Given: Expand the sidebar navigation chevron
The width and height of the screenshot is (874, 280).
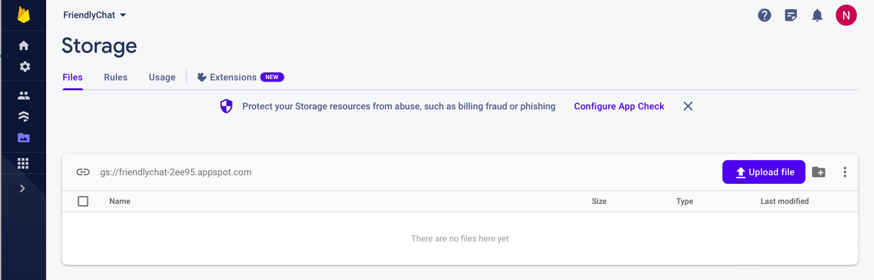Looking at the screenshot, I should pyautogui.click(x=22, y=189).
